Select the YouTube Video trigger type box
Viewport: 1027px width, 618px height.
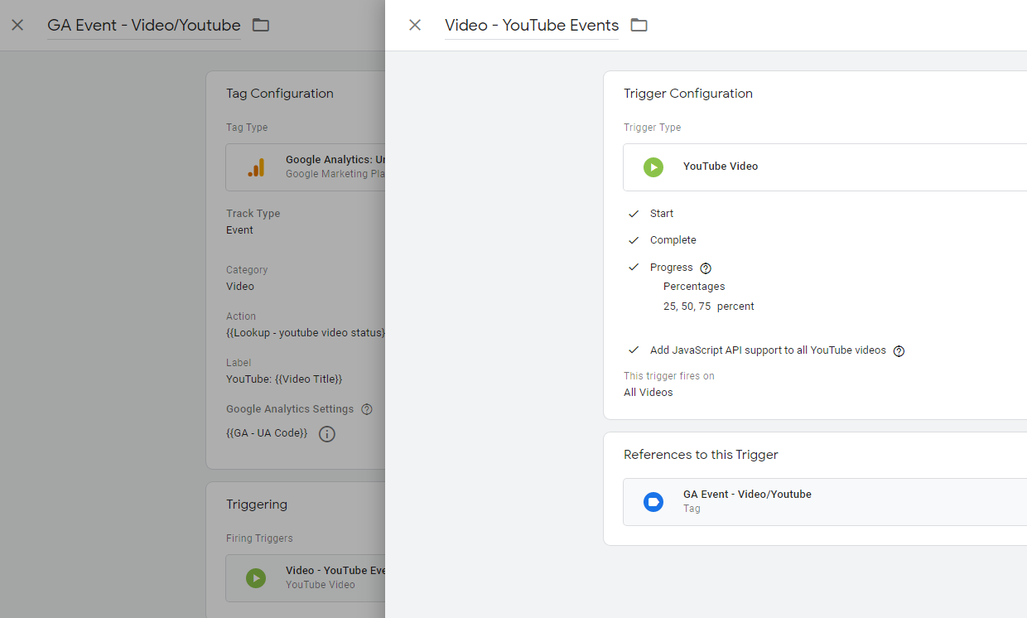coord(825,167)
